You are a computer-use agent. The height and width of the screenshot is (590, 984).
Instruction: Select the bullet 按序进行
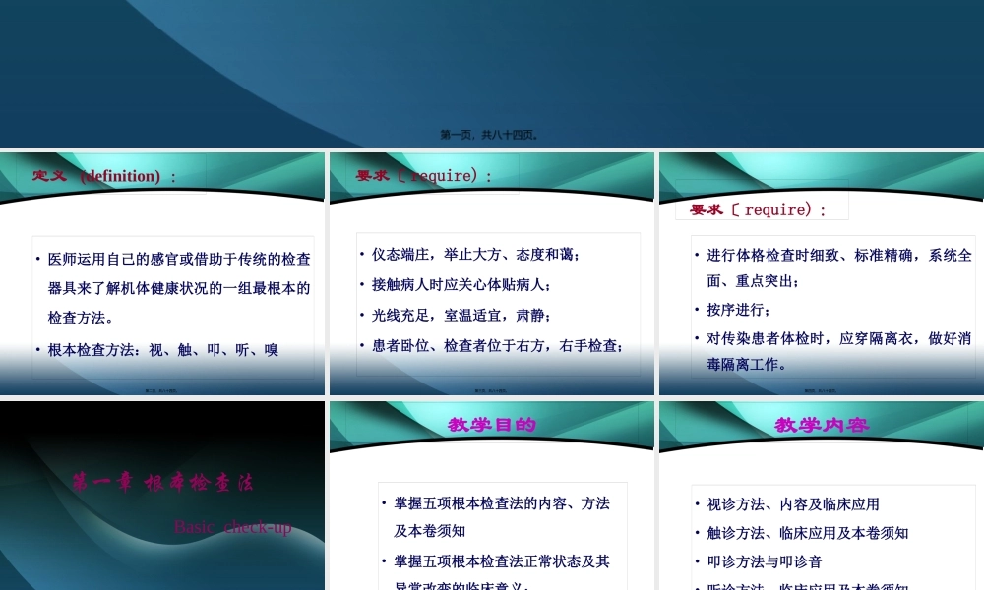pyautogui.click(x=735, y=308)
